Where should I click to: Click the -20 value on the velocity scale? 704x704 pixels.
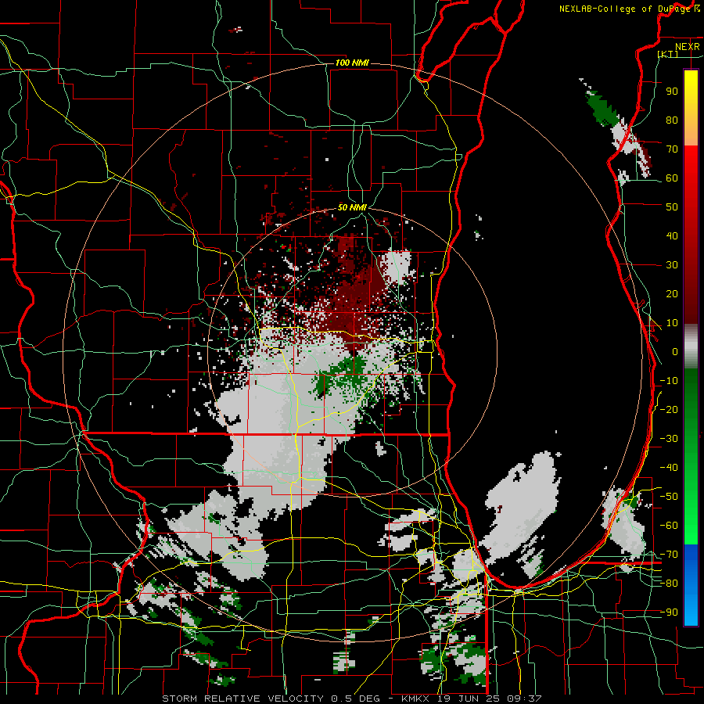pos(669,409)
